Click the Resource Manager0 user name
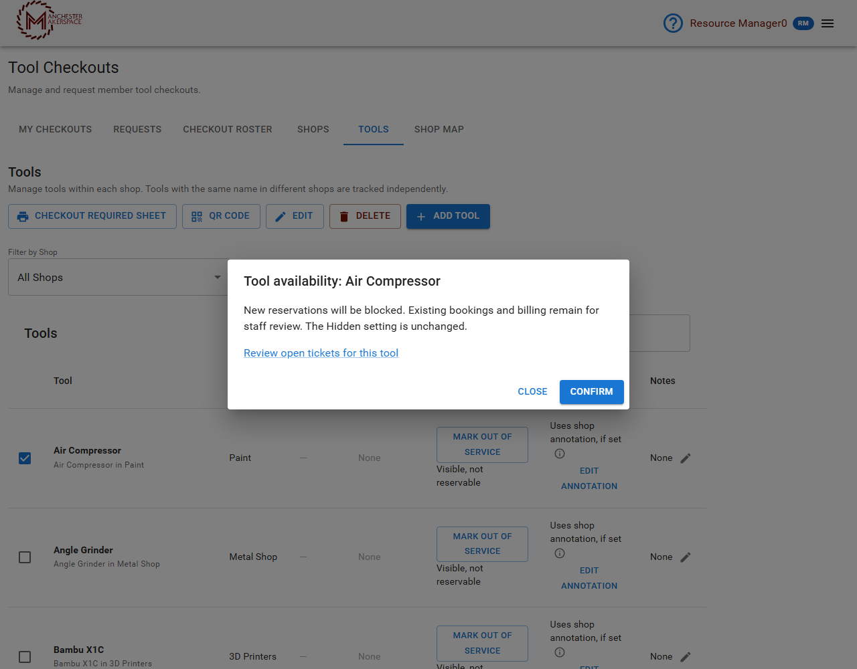Viewport: 857px width, 669px height. [738, 23]
